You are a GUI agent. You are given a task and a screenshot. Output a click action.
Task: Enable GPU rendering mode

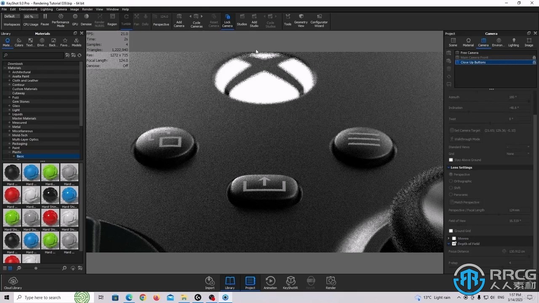[75, 20]
